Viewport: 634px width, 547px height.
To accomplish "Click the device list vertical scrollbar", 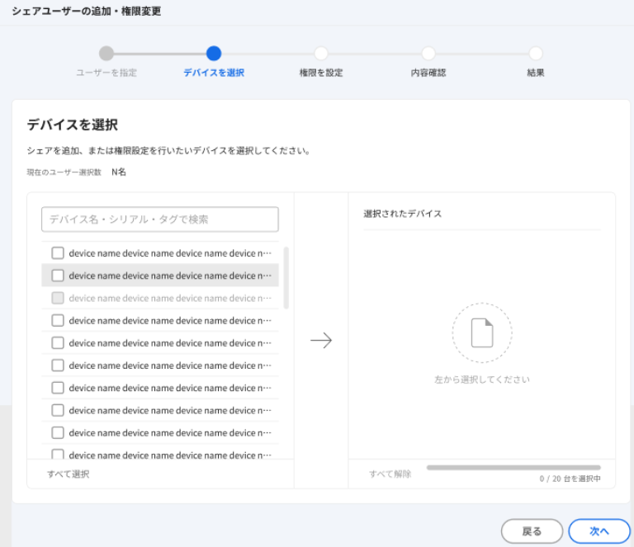I will pos(286,278).
